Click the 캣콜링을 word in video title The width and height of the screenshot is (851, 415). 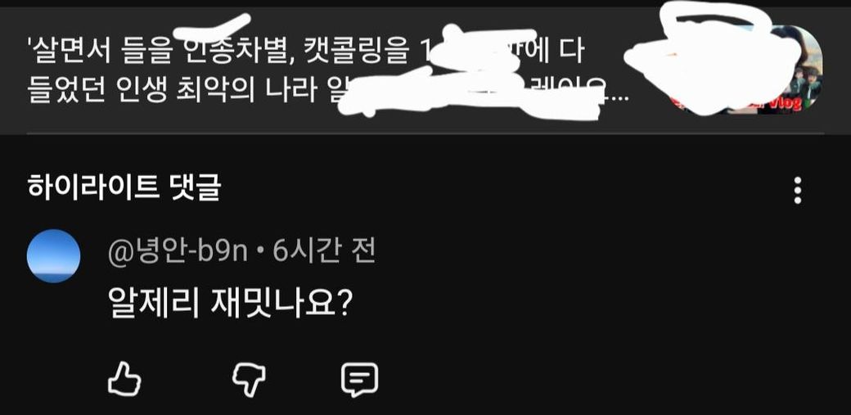tap(356, 51)
